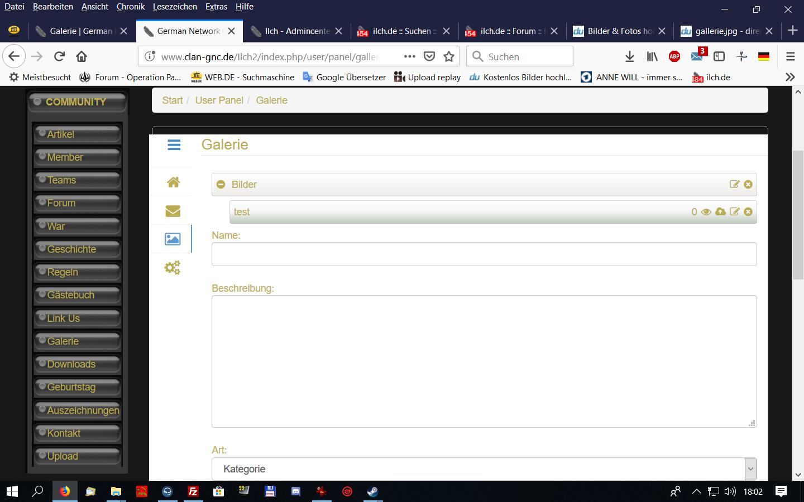Screen dimensions: 804x502
Task: Open the Bearbeiten menu
Action: coord(53,7)
